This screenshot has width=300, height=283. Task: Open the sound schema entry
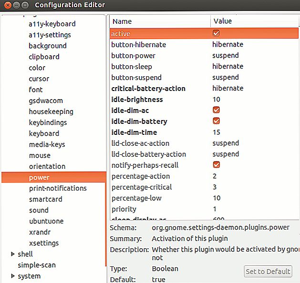coord(39,210)
